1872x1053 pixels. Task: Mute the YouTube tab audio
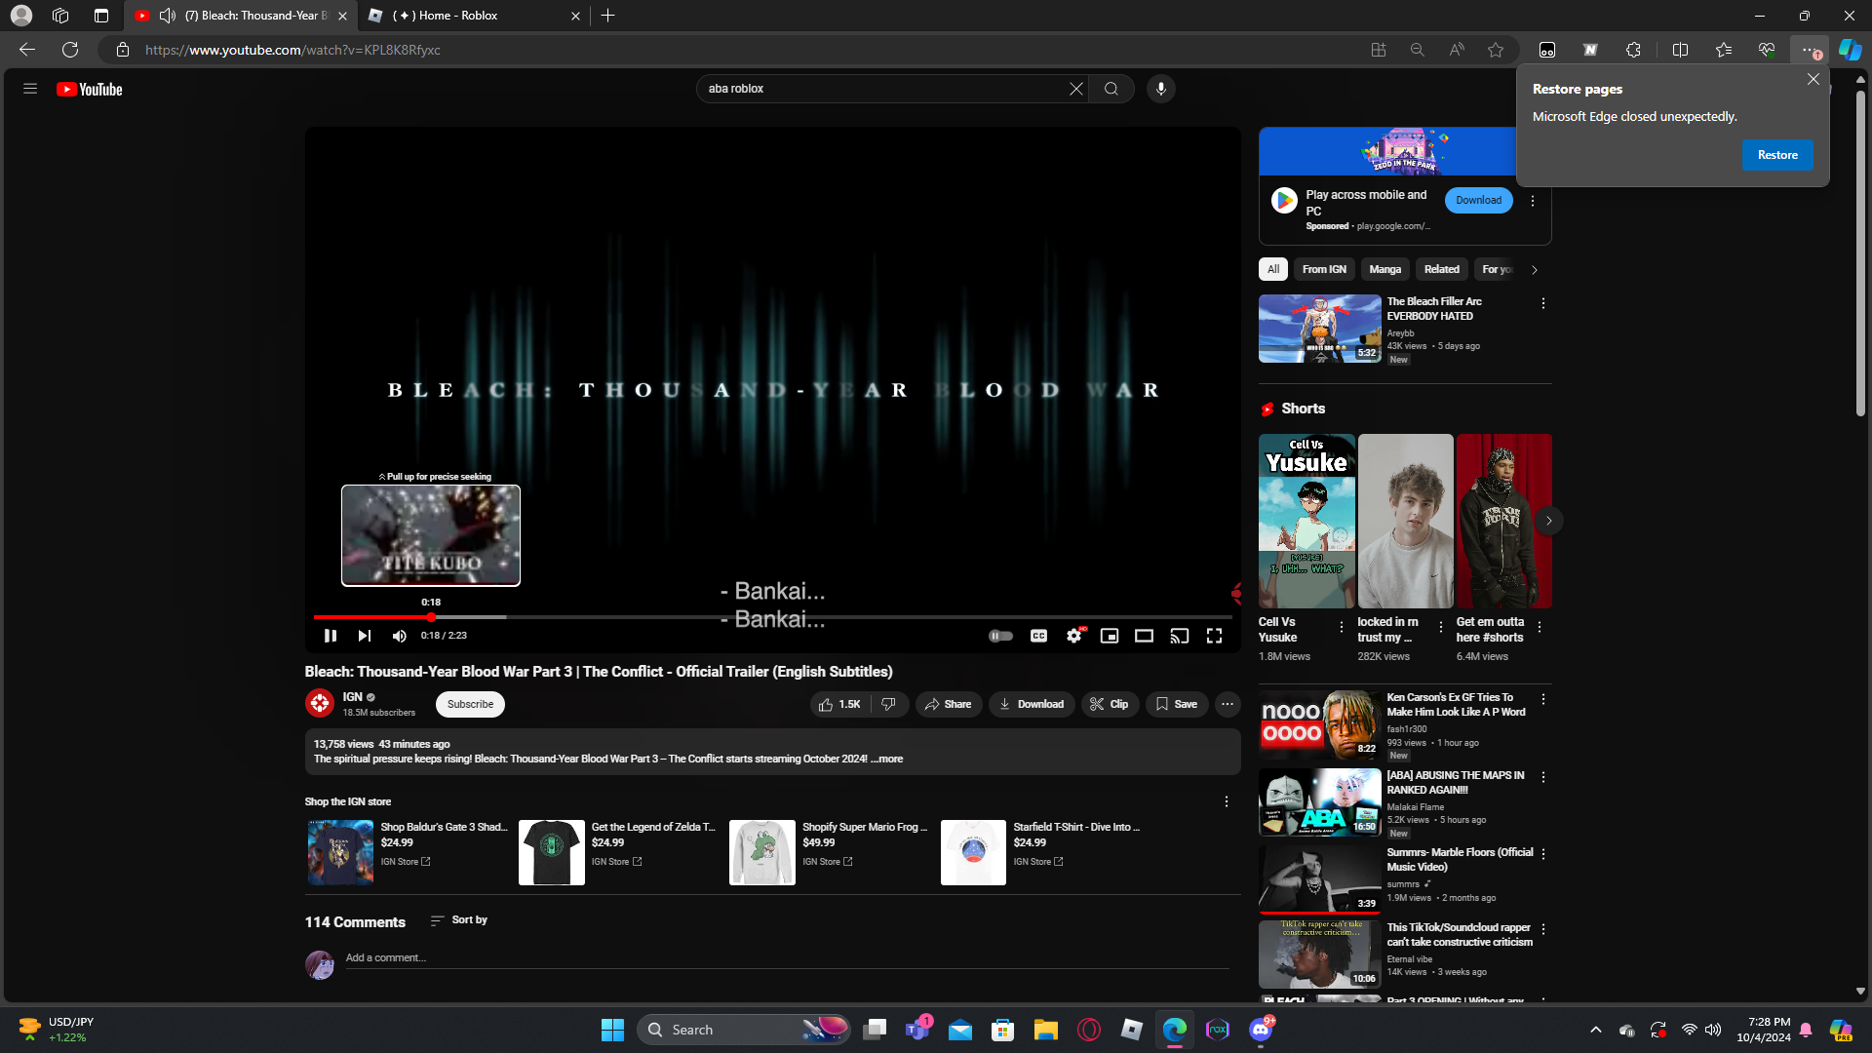coord(168,16)
